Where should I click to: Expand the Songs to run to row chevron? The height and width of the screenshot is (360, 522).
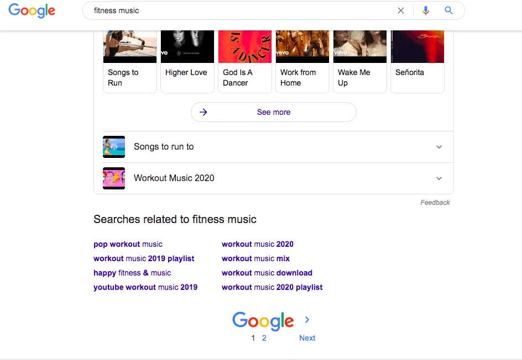pos(439,147)
